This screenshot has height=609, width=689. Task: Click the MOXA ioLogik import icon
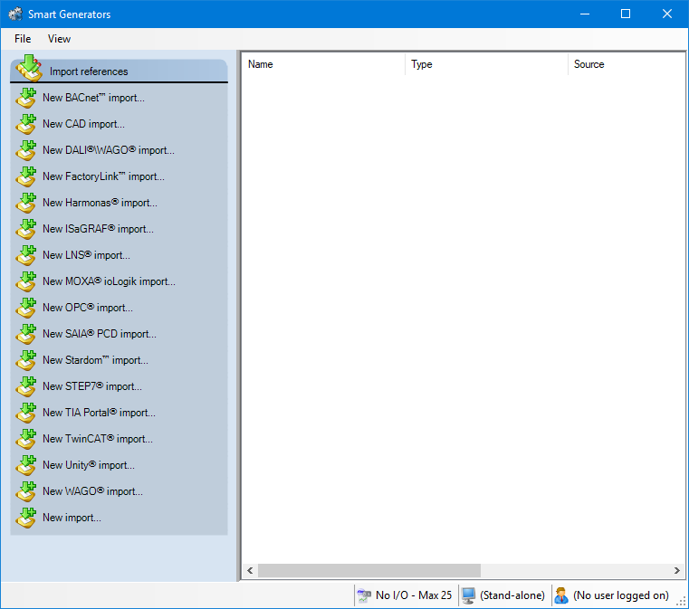point(26,281)
